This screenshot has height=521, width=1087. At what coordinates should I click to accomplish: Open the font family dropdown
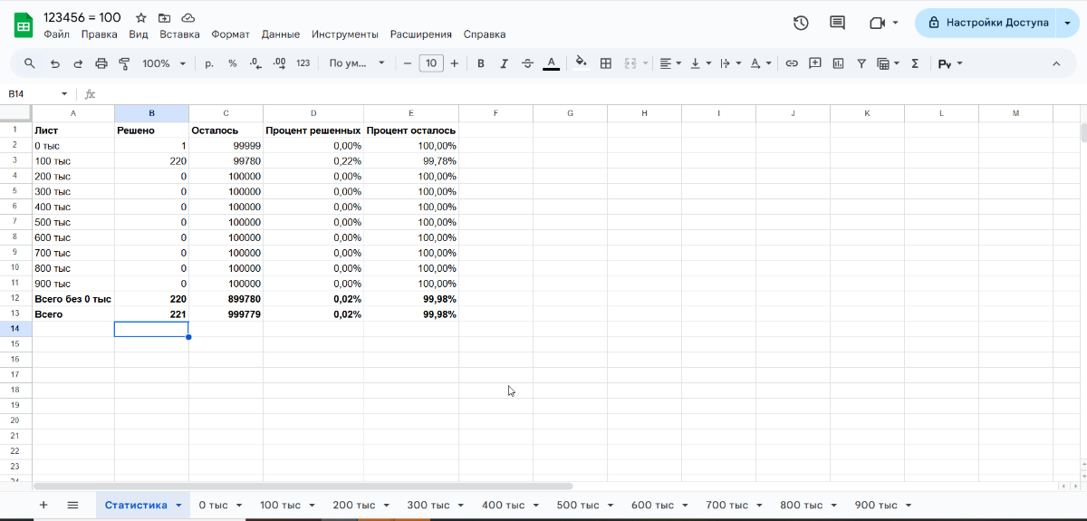click(x=357, y=63)
